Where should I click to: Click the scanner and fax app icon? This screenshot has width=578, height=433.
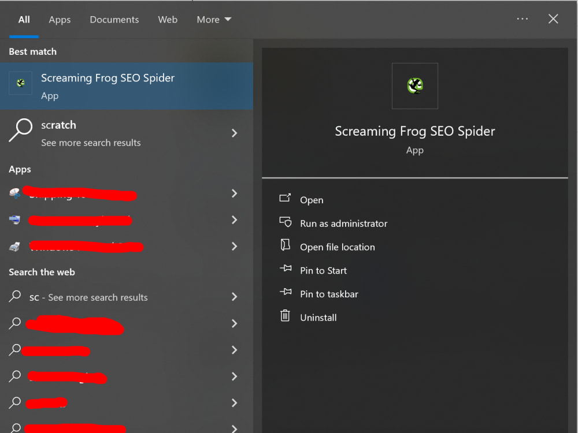click(15, 247)
